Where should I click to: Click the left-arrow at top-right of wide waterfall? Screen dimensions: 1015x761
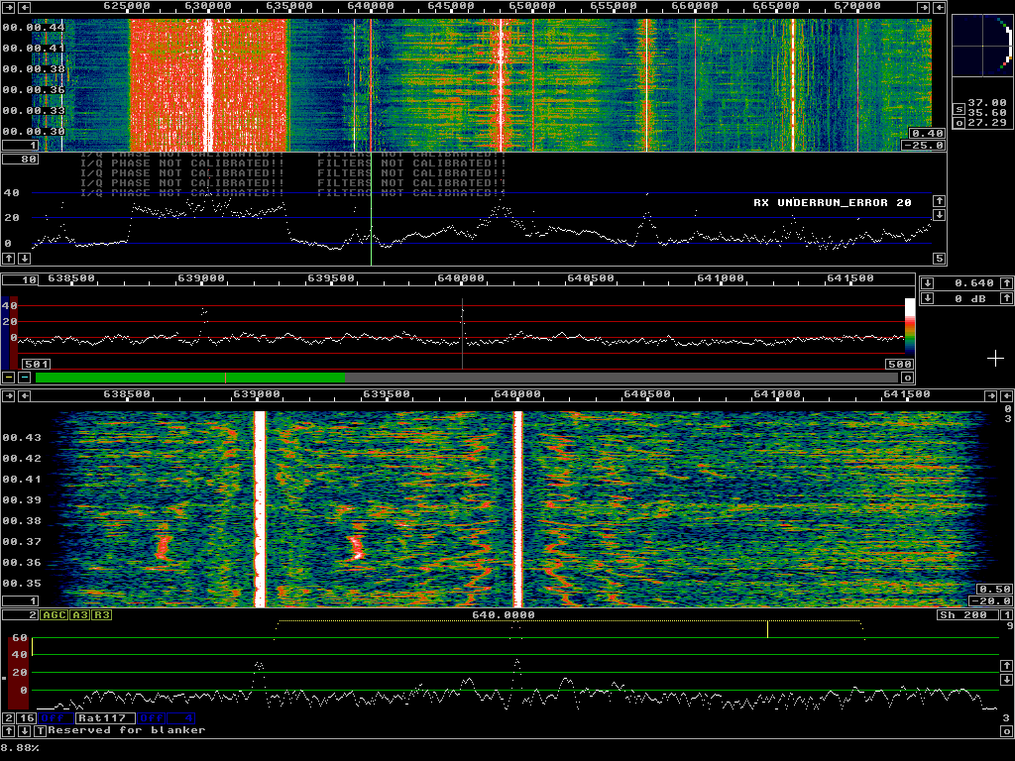pos(940,8)
